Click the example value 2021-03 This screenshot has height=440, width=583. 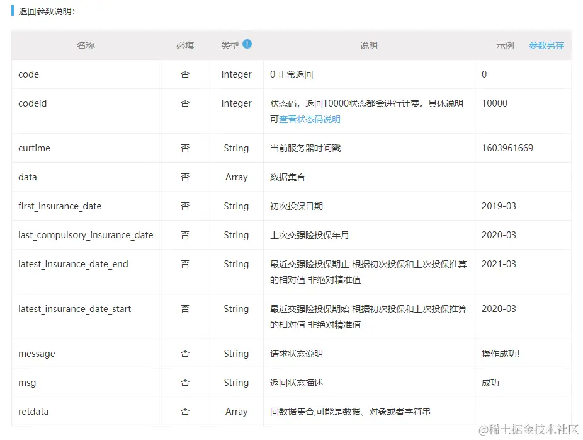[x=499, y=264]
